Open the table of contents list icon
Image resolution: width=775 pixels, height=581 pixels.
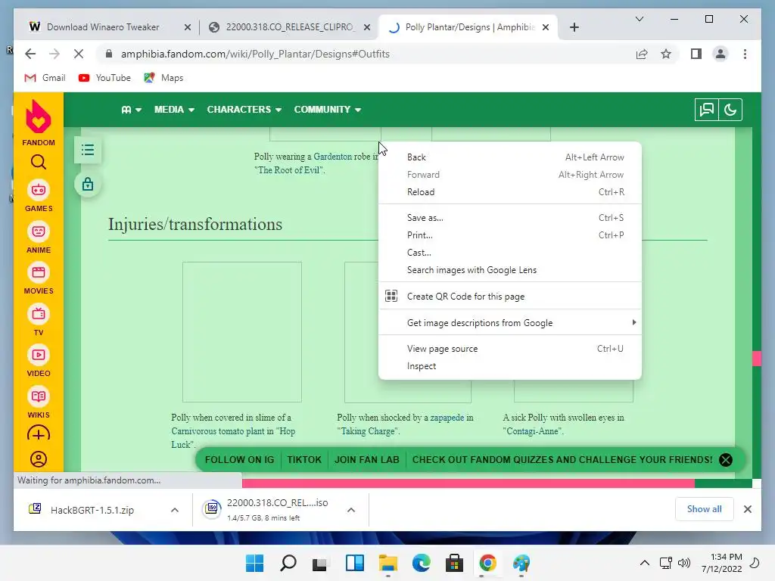coord(88,150)
